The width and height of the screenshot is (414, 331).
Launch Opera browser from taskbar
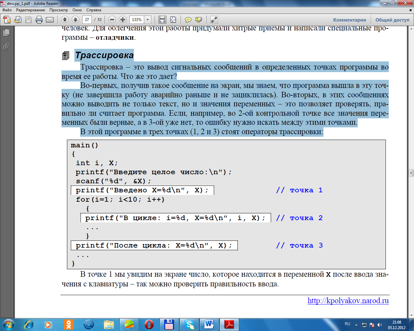149,324
